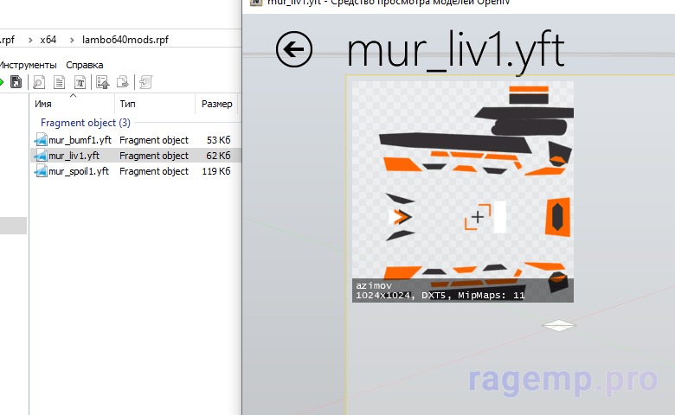Image resolution: width=675 pixels, height=415 pixels.
Task: Click the dark save archive toolbar icon
Action: [x=16, y=82]
